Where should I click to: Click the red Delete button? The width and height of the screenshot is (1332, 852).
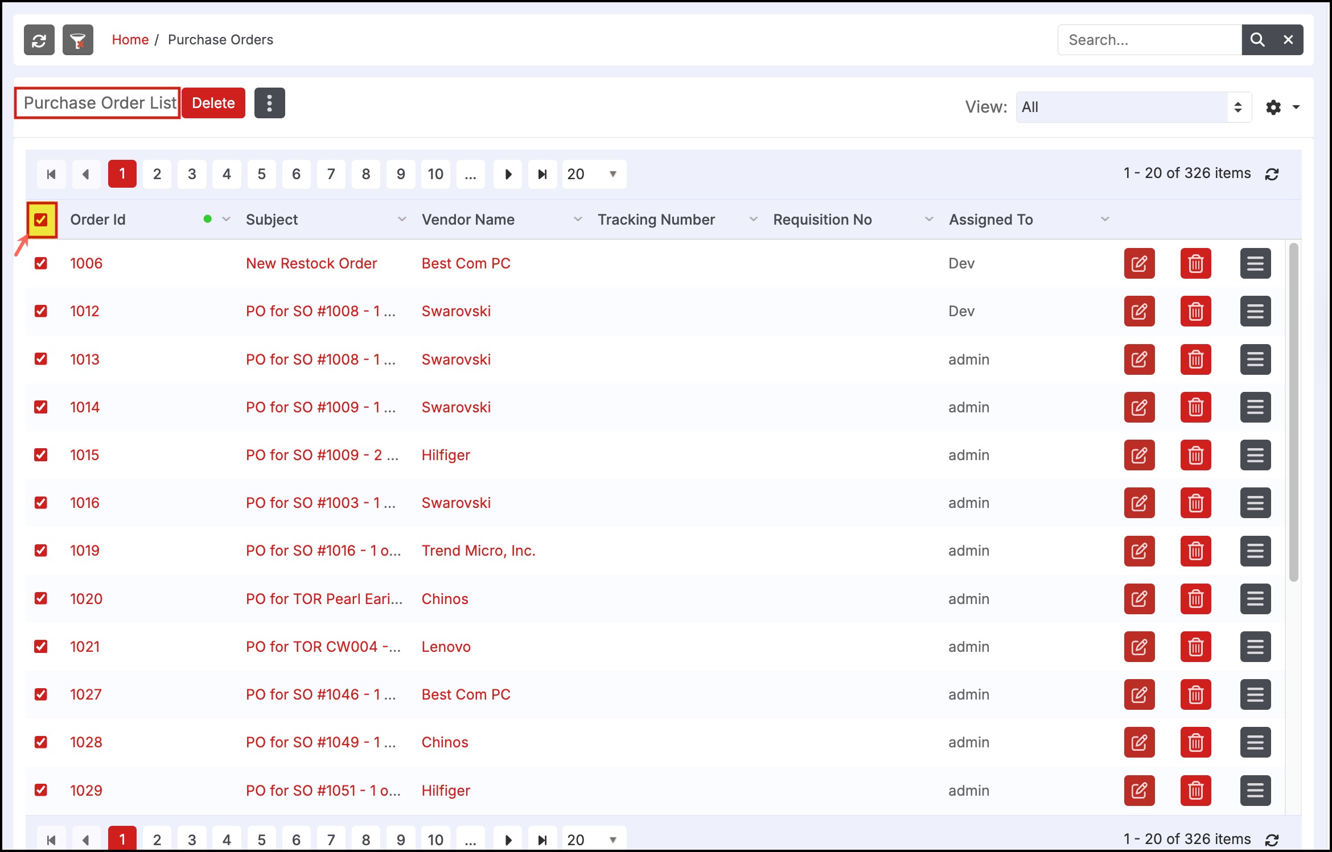pos(213,103)
